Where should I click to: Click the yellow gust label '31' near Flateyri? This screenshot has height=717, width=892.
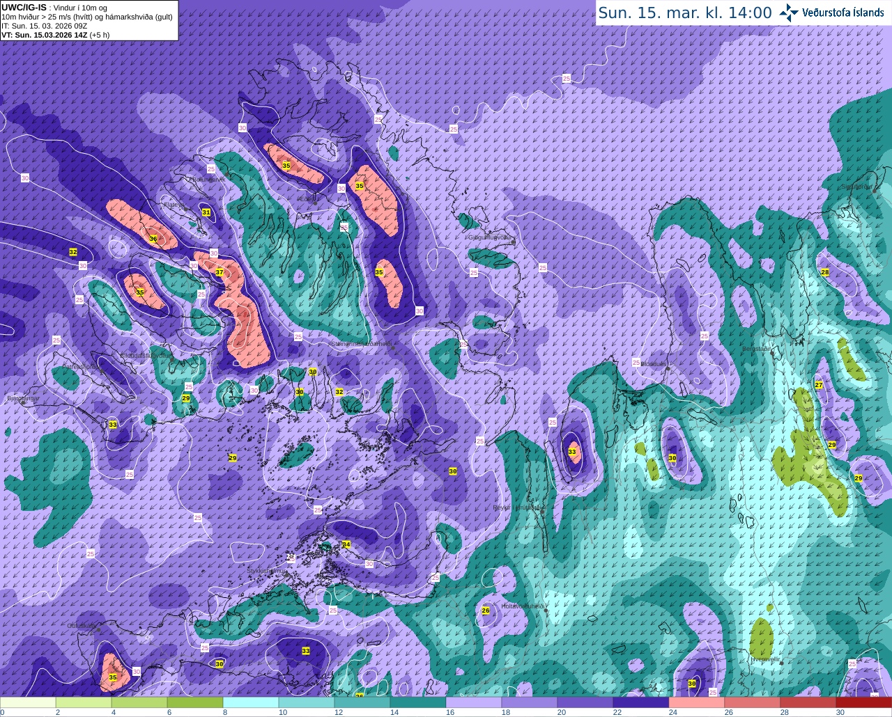pyautogui.click(x=206, y=212)
